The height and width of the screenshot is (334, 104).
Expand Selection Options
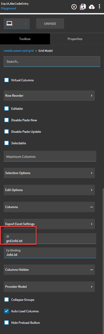coord(49,173)
